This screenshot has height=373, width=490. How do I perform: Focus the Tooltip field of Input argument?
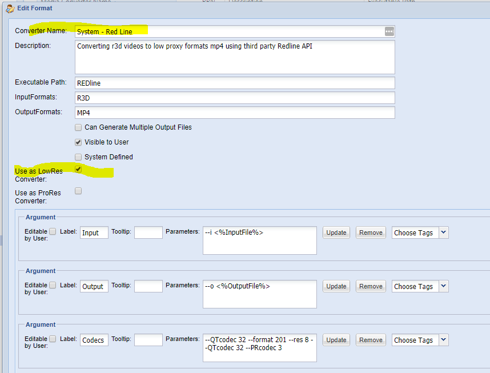click(x=148, y=232)
